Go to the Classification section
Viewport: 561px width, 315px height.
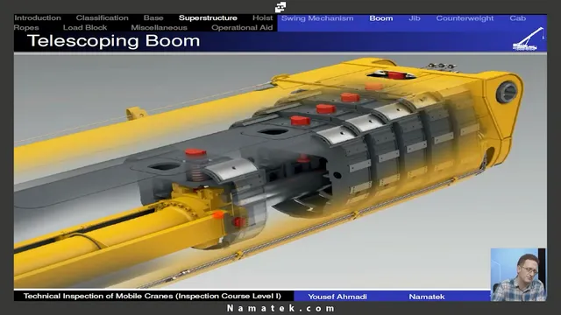[102, 17]
